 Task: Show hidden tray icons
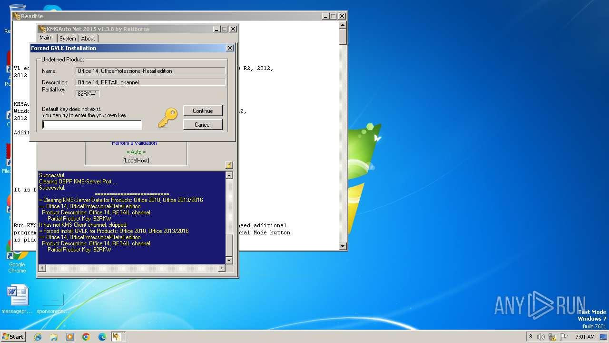click(x=531, y=336)
